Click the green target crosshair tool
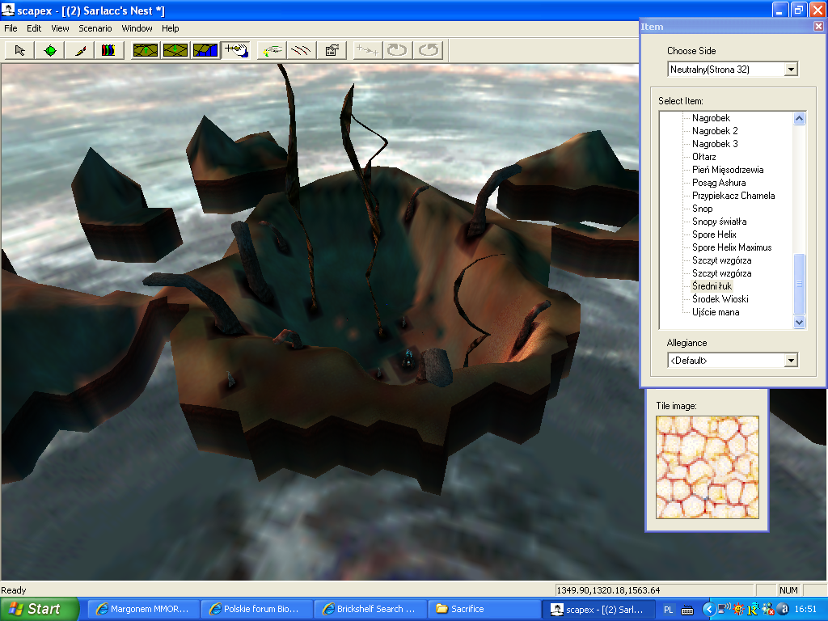The width and height of the screenshot is (828, 621). tap(50, 50)
